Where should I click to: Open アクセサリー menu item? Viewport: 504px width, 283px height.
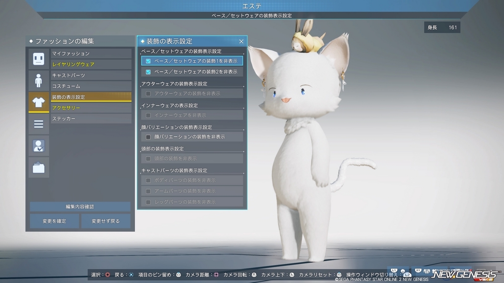tap(91, 108)
